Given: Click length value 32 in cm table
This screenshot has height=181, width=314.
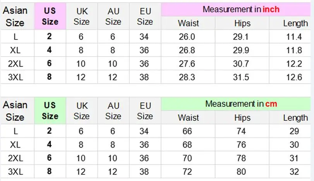Looking at the screenshot, I should pos(294,172).
